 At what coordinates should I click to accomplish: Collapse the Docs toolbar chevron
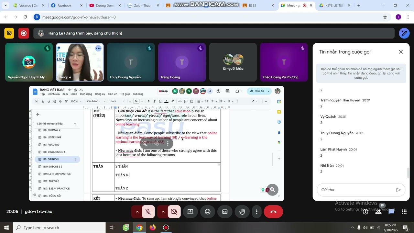[x=266, y=101]
